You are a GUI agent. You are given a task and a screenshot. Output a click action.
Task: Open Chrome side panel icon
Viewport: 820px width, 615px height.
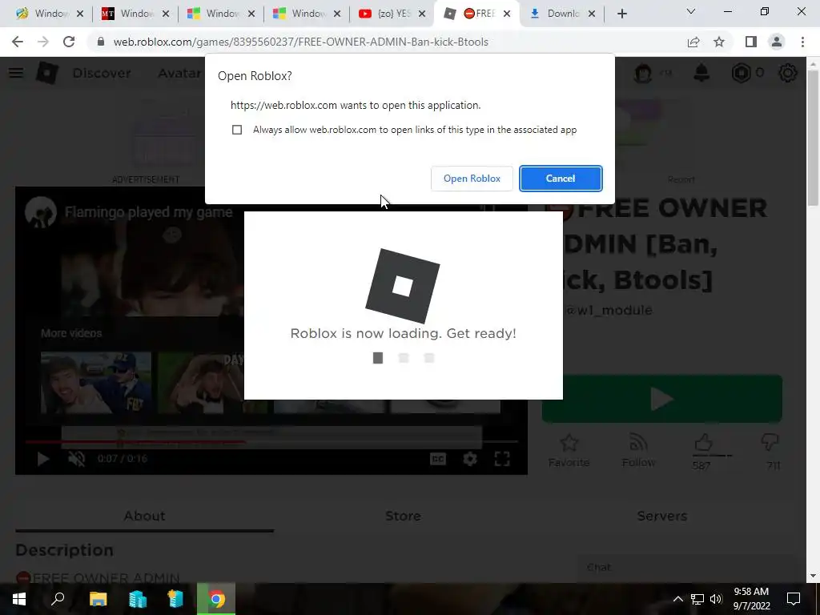(x=751, y=42)
